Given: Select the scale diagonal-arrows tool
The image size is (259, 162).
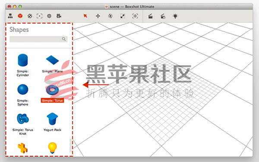Looking at the screenshot, I should coord(123,16).
